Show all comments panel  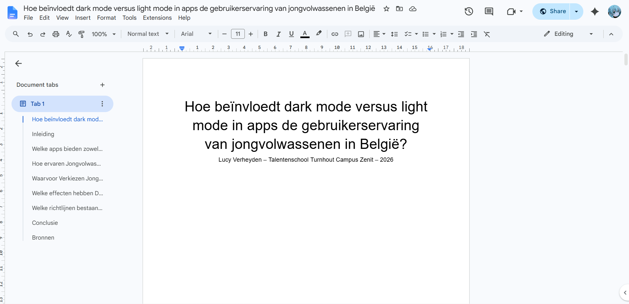(489, 12)
